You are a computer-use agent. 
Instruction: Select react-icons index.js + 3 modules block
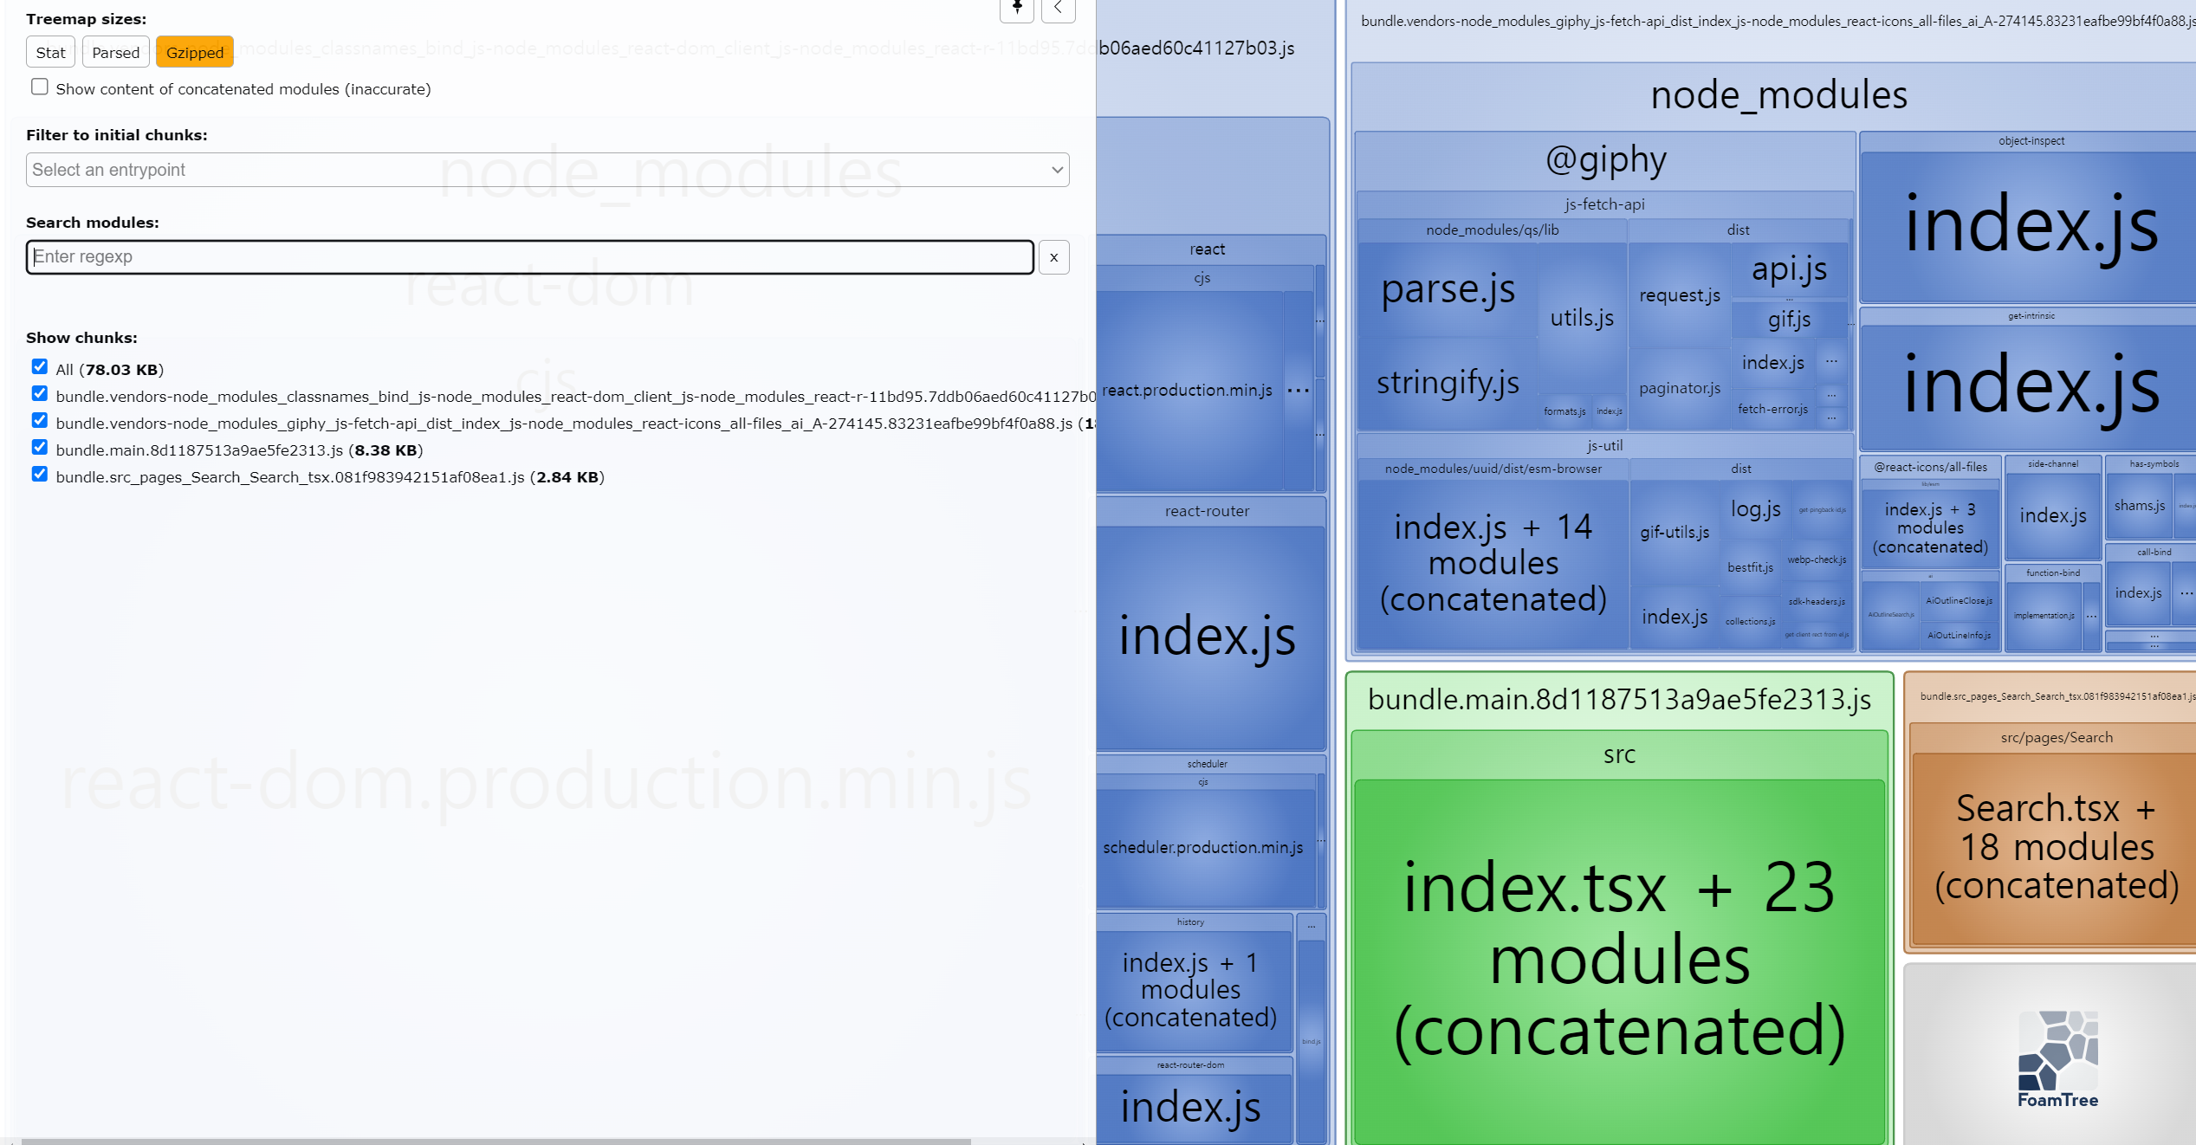pyautogui.click(x=1929, y=528)
